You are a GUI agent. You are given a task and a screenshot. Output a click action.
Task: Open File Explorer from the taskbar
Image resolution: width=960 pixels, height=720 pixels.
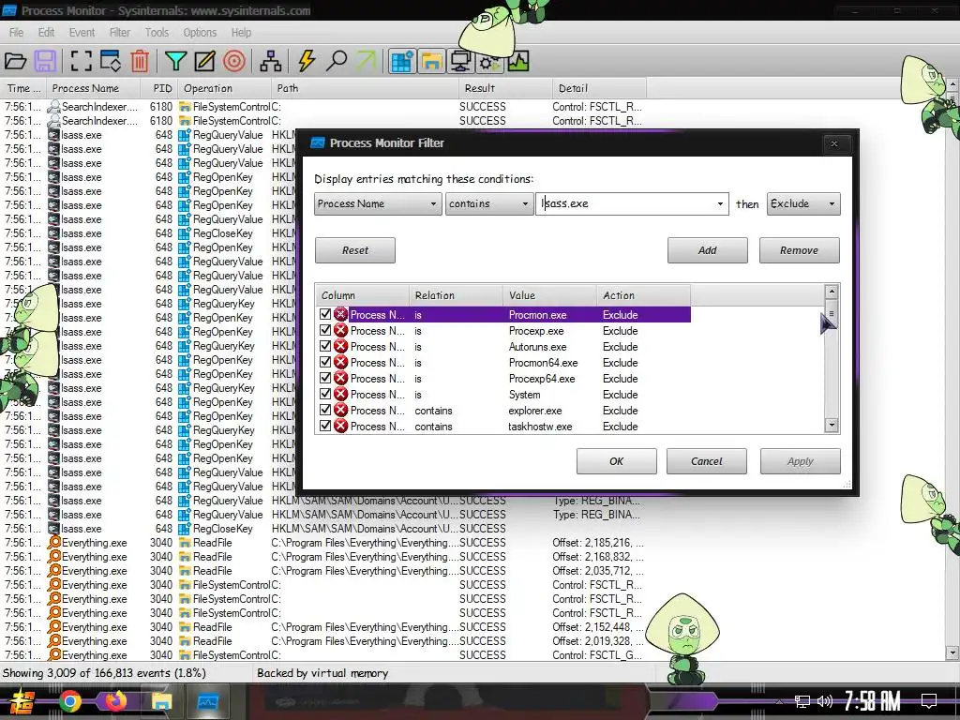click(x=161, y=701)
